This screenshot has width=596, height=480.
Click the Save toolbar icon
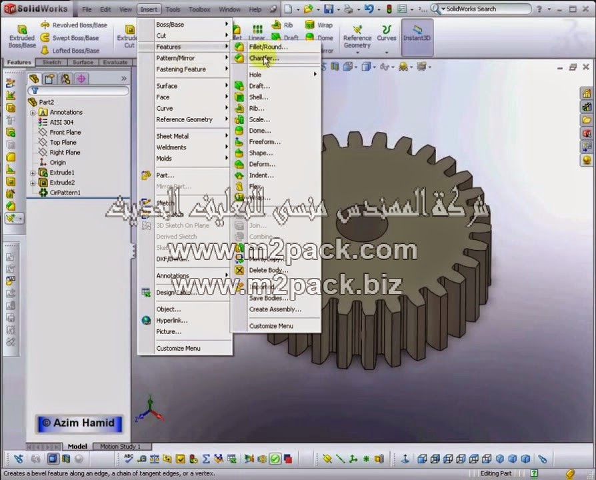pyautogui.click(x=329, y=9)
